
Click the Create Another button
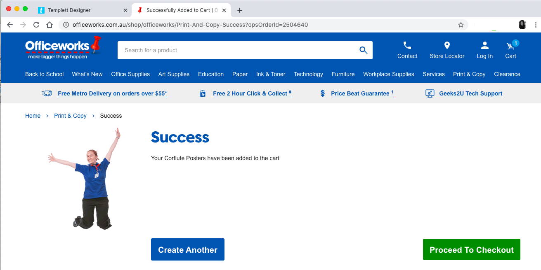pos(188,249)
